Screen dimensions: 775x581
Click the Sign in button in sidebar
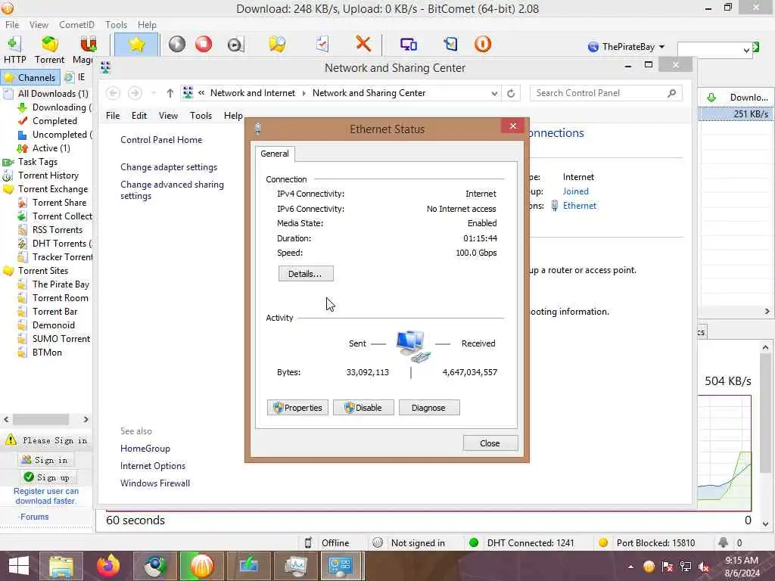click(x=45, y=460)
